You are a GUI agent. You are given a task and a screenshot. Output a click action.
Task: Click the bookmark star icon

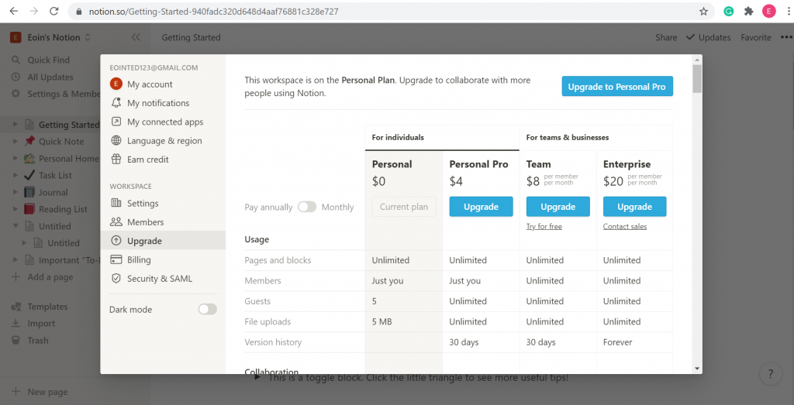pyautogui.click(x=703, y=11)
